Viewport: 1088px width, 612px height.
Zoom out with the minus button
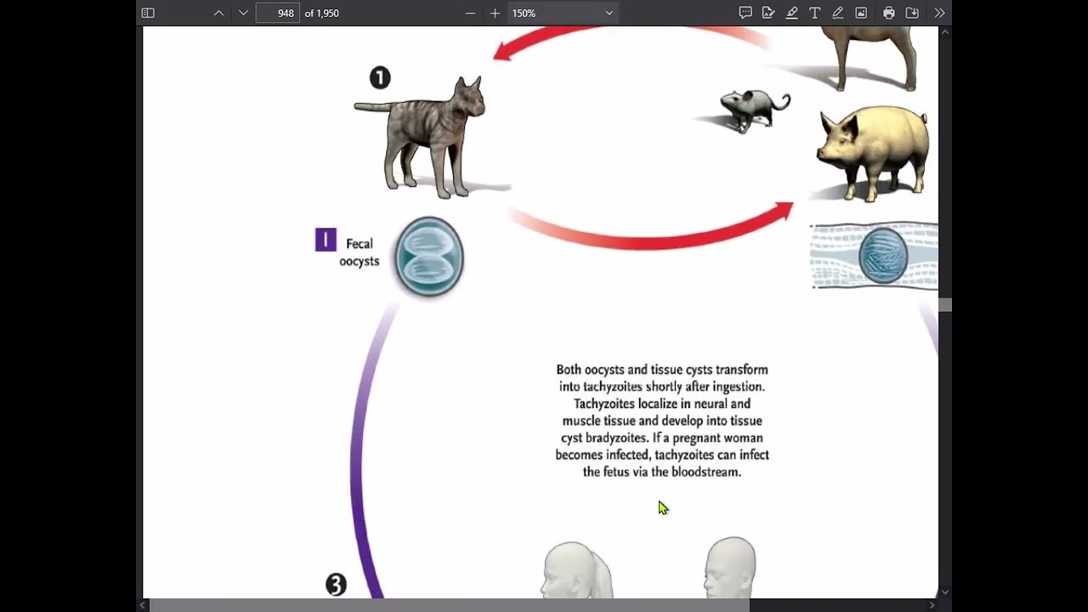(471, 13)
